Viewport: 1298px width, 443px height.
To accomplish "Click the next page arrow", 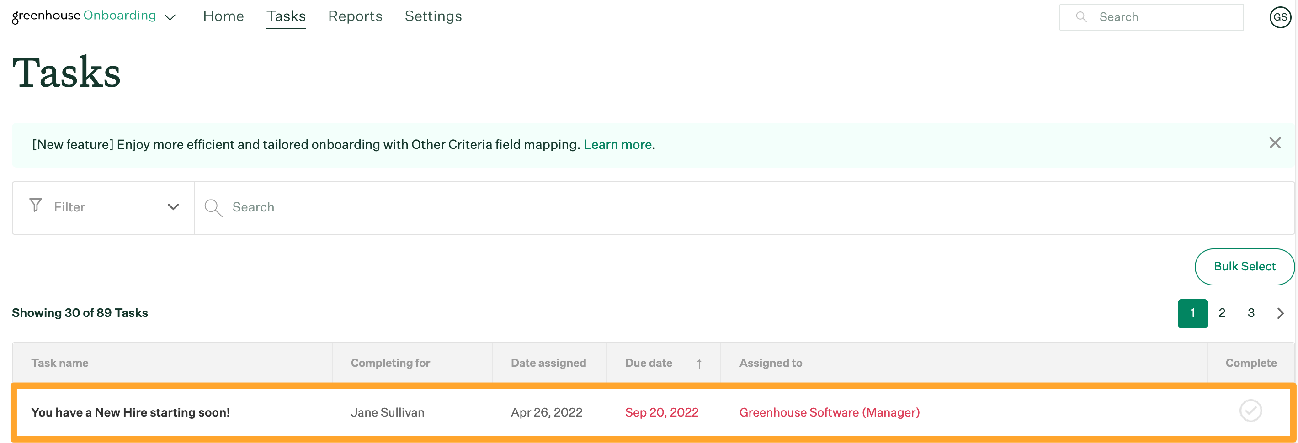I will click(x=1280, y=313).
